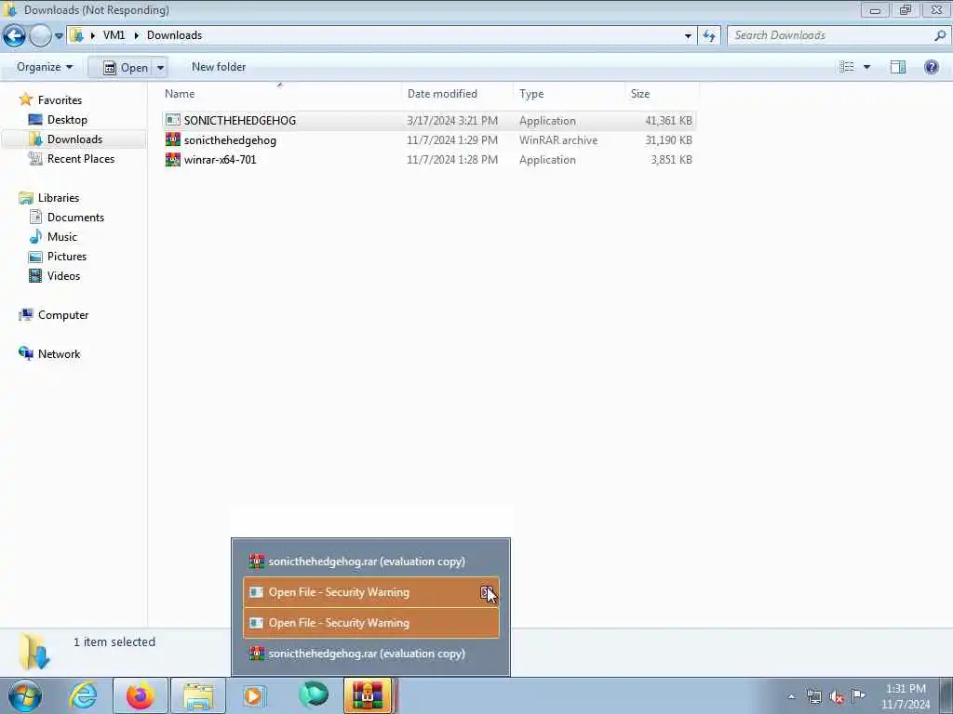Screen dimensions: 953x714
Task: Click the folder icon in the details pane
Action: 34,651
